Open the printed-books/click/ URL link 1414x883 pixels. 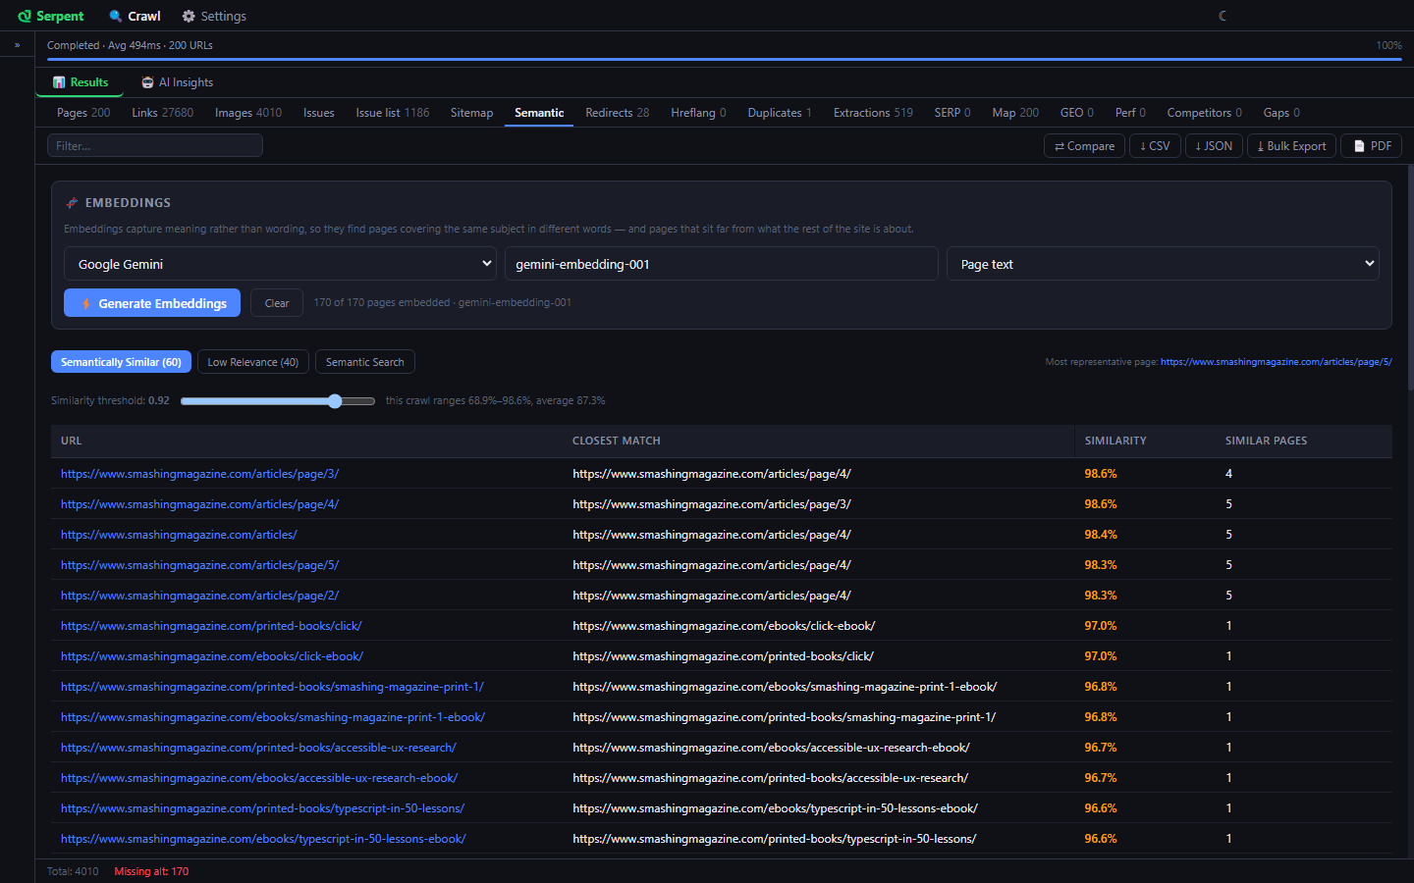(x=211, y=626)
